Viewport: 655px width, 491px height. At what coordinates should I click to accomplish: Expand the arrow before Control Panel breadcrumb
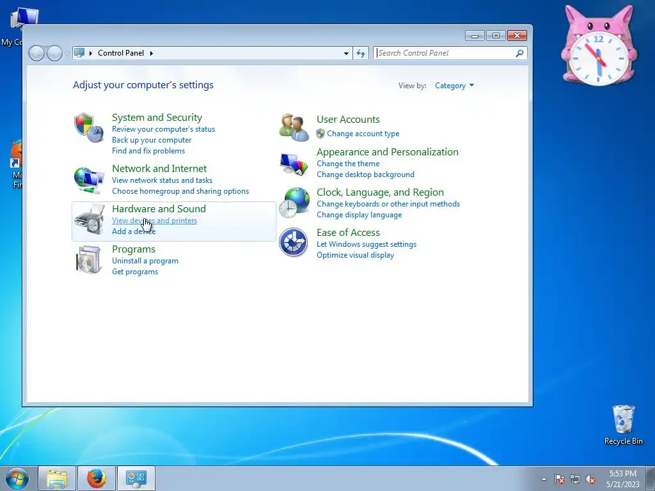(x=91, y=53)
